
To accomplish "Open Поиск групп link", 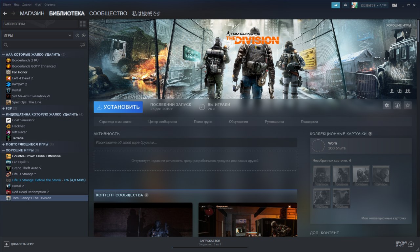I will tap(203, 122).
